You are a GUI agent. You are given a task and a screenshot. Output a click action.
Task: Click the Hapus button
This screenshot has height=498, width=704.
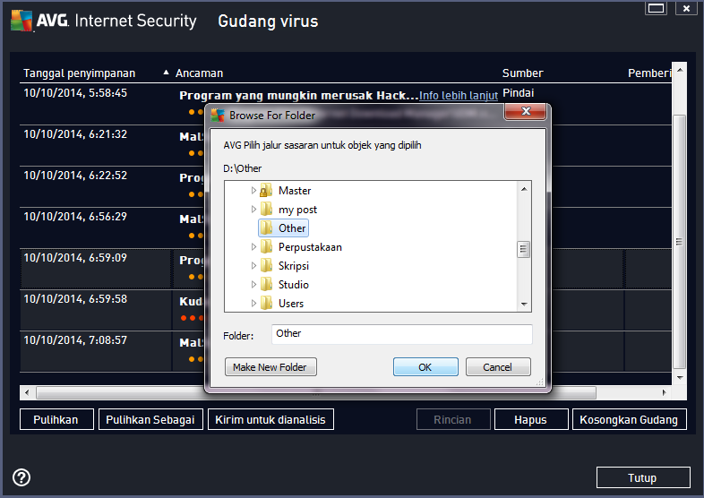[531, 419]
